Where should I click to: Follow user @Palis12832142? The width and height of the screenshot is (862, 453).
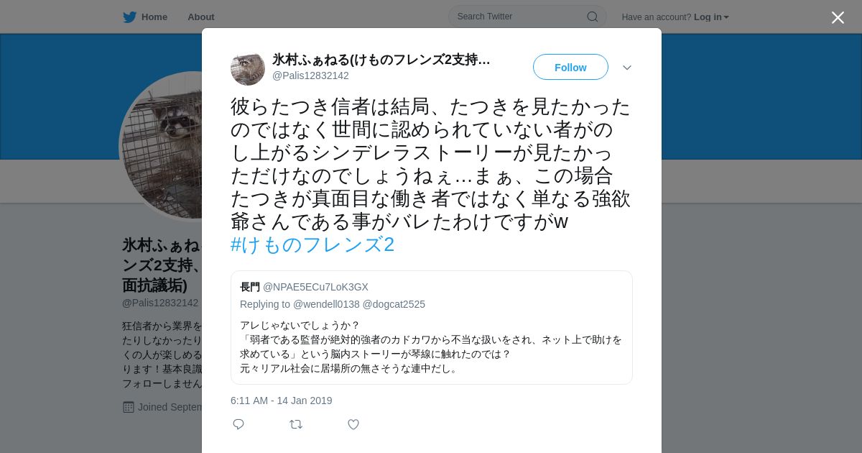click(570, 67)
